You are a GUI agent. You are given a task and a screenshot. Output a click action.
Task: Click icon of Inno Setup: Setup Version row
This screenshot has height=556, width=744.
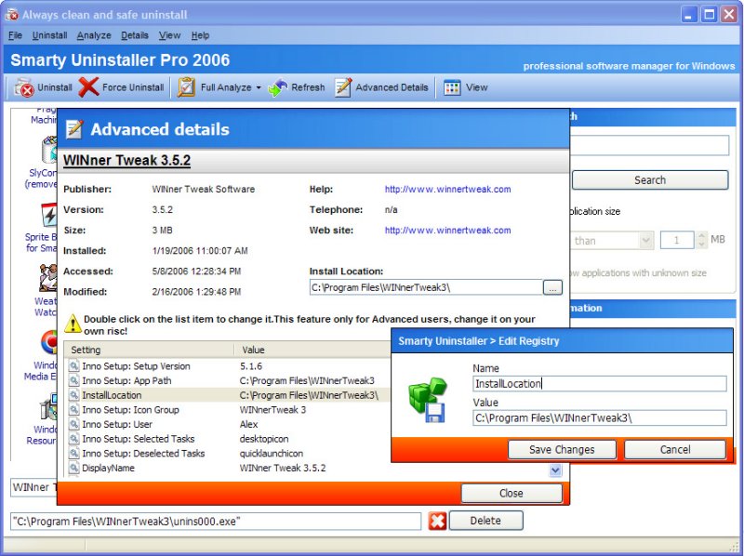click(x=74, y=365)
